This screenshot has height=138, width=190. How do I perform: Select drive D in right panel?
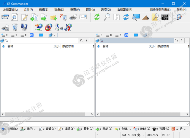point(109,35)
